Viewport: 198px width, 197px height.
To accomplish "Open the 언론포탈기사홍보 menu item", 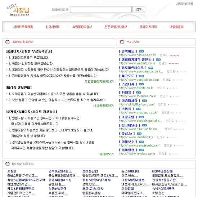I will pos(116,27).
